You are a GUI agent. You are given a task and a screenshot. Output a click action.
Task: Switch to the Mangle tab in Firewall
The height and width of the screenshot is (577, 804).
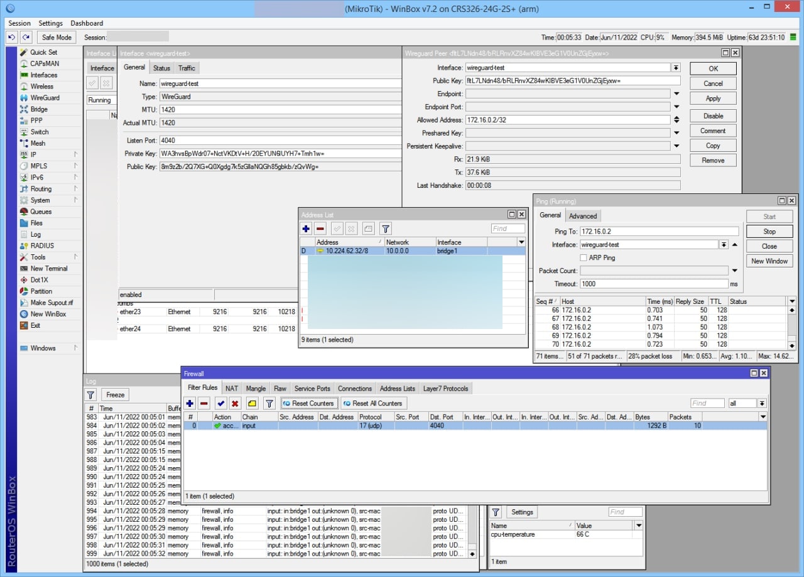[256, 389]
